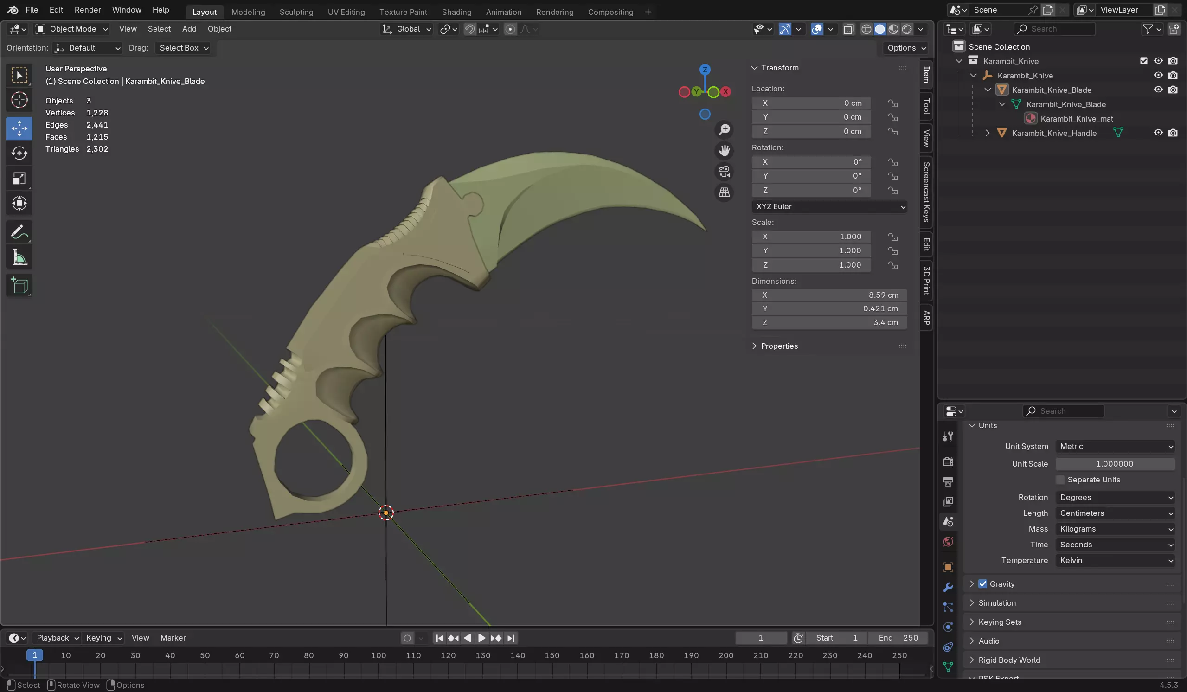Click the End frame 250 field

click(x=898, y=638)
